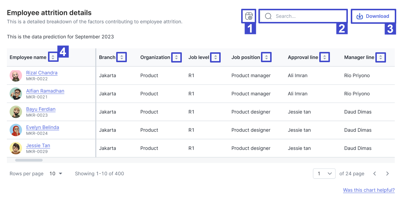Open Evelyn Belinda's profile link

(43, 127)
